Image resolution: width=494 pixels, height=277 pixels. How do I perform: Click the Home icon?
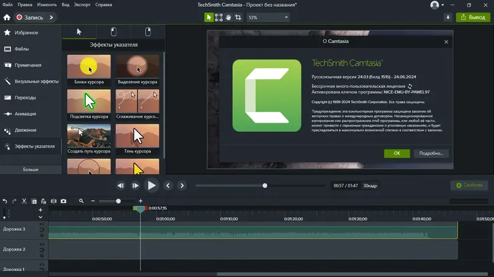[7, 17]
